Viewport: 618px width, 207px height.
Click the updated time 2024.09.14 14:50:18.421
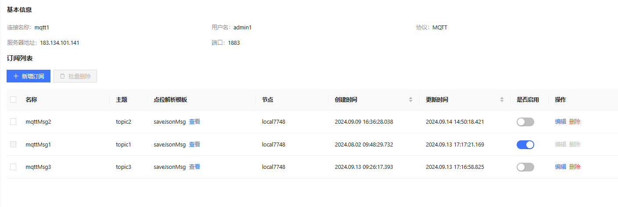tap(455, 121)
